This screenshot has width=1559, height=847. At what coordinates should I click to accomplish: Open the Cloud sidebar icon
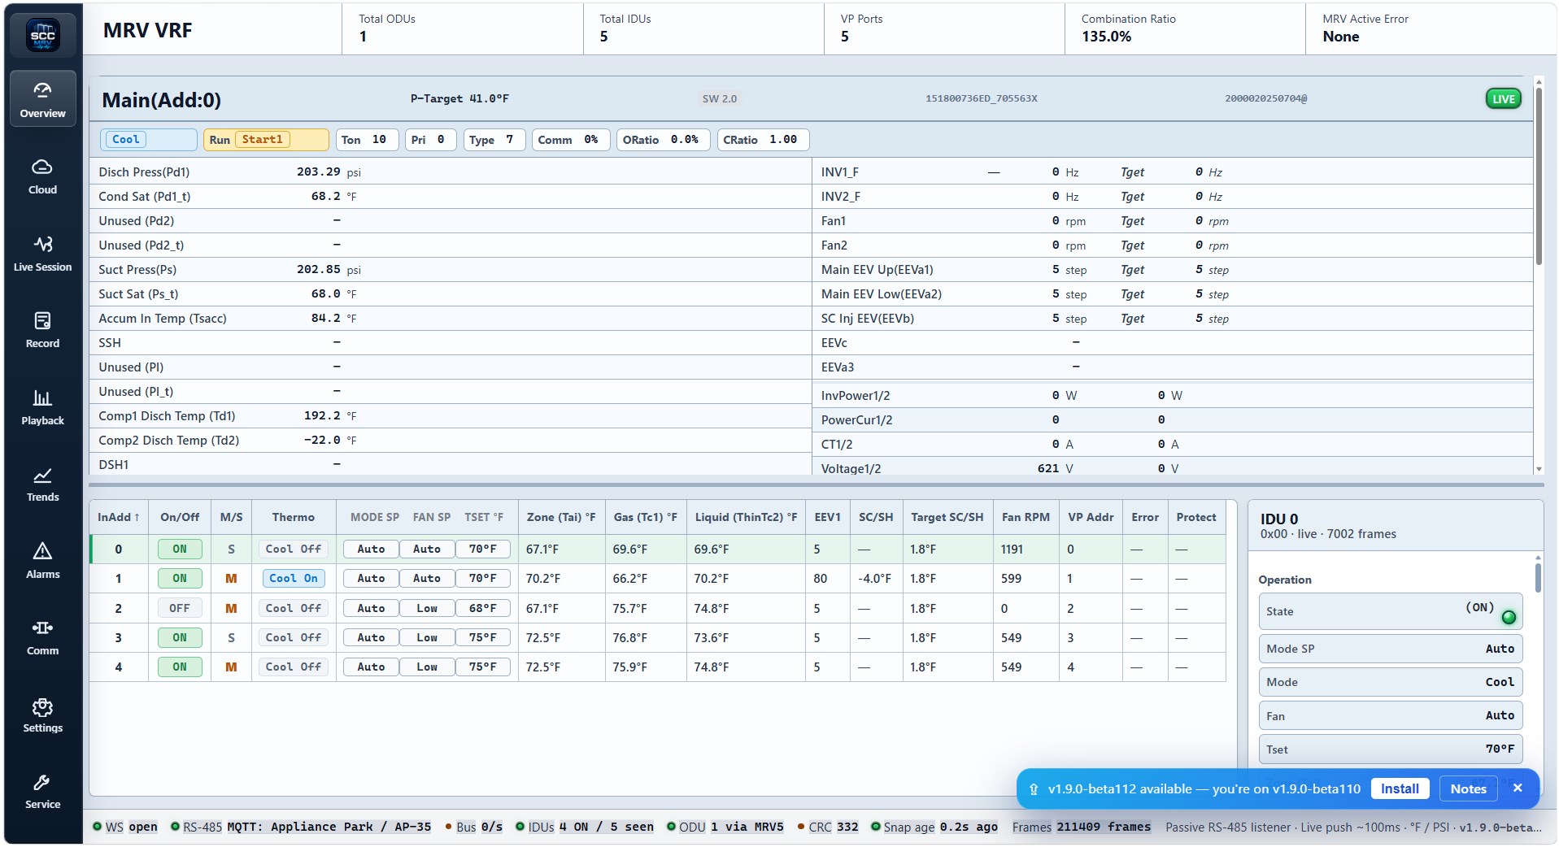42,167
